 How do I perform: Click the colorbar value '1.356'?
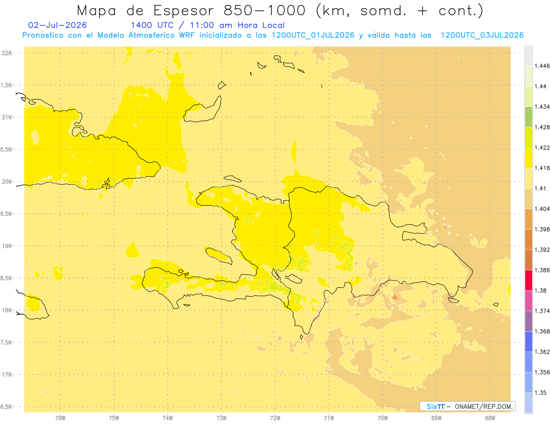click(x=542, y=372)
